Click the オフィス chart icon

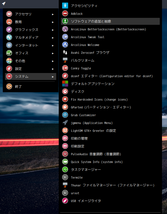point(9,53)
